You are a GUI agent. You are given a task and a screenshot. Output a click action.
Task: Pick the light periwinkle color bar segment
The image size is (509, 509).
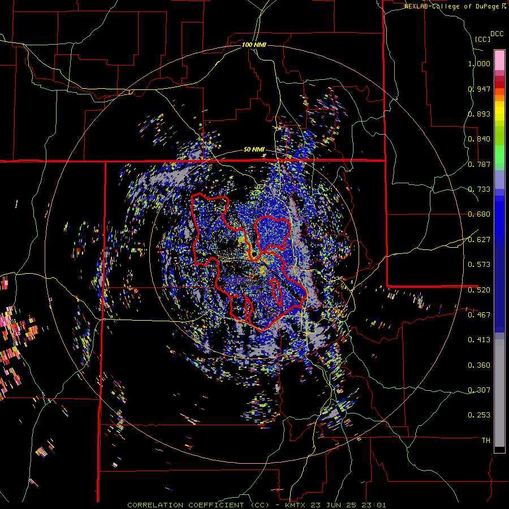(x=499, y=180)
